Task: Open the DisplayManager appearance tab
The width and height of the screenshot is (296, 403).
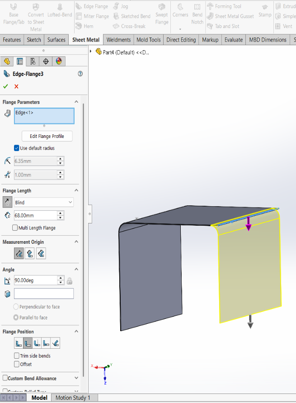Action: click(59, 61)
